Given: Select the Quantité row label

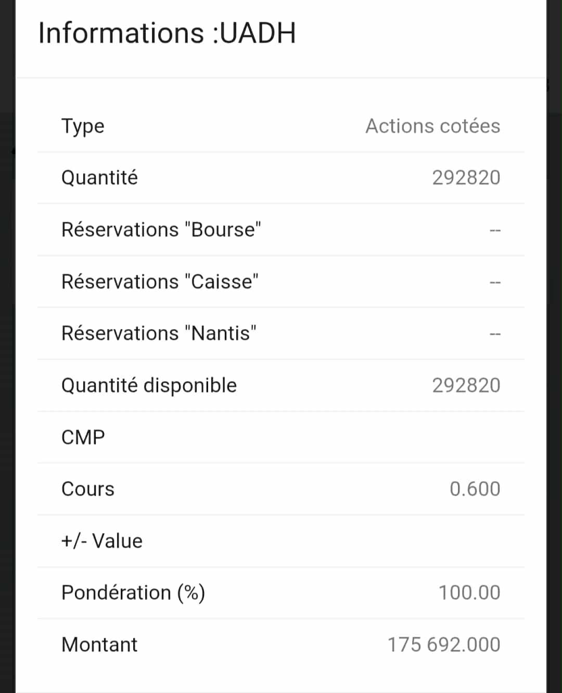Looking at the screenshot, I should tap(99, 178).
